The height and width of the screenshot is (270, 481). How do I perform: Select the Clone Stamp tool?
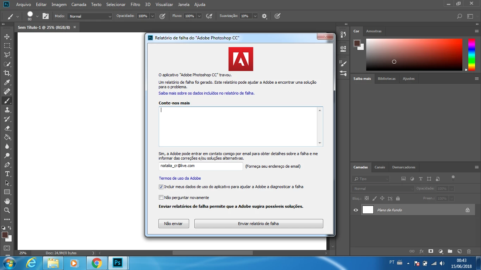[x=7, y=110]
